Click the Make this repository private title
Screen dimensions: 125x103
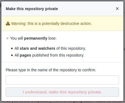pyautogui.click(x=32, y=9)
